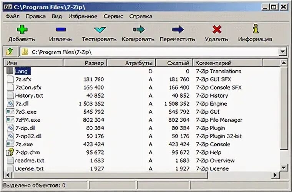This screenshot has height=192, width=292.
Task: Select the History.txt file name
Action: coord(29,96)
